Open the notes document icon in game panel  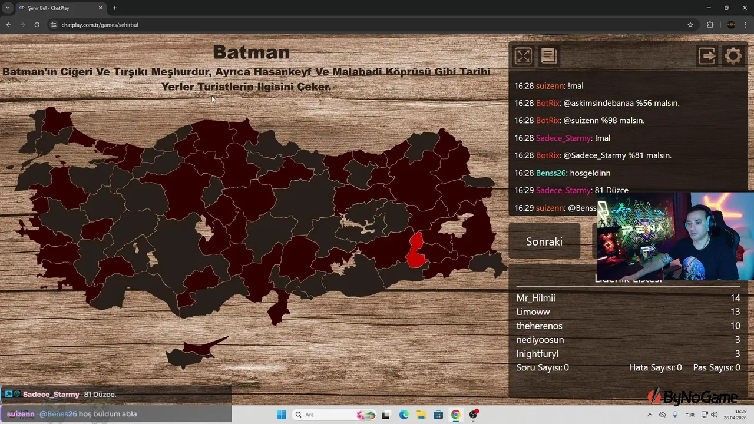click(549, 56)
